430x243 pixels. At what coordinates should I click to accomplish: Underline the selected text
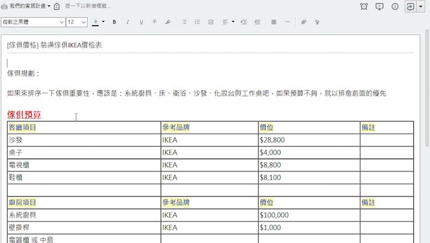pos(142,22)
